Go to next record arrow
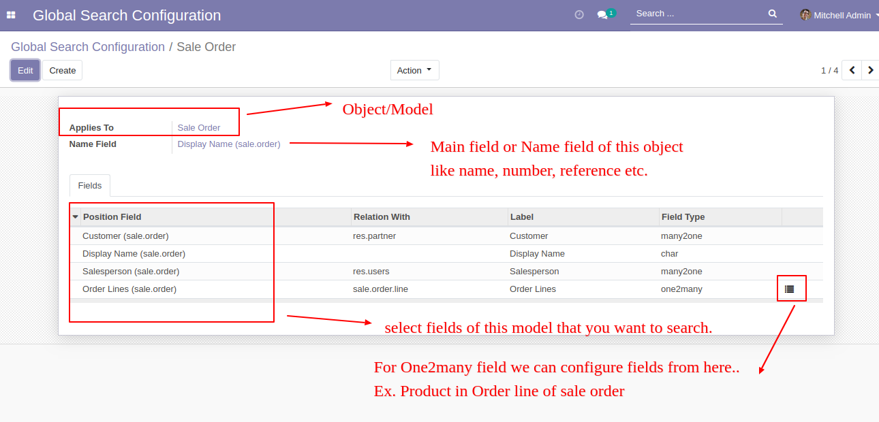Image resolution: width=879 pixels, height=422 pixels. [x=870, y=70]
